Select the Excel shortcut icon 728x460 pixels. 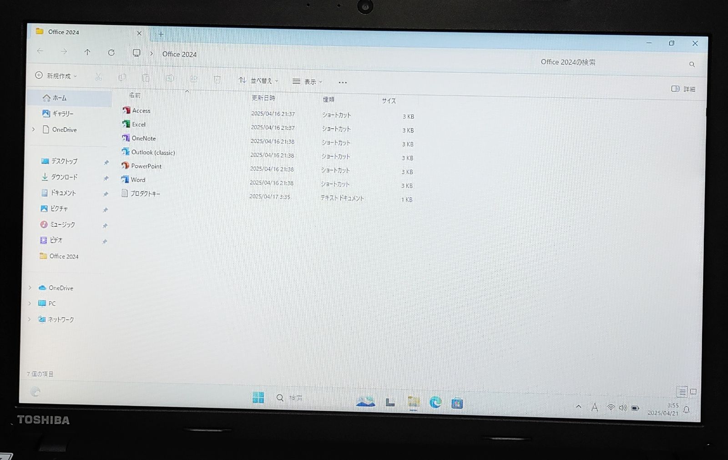(126, 124)
